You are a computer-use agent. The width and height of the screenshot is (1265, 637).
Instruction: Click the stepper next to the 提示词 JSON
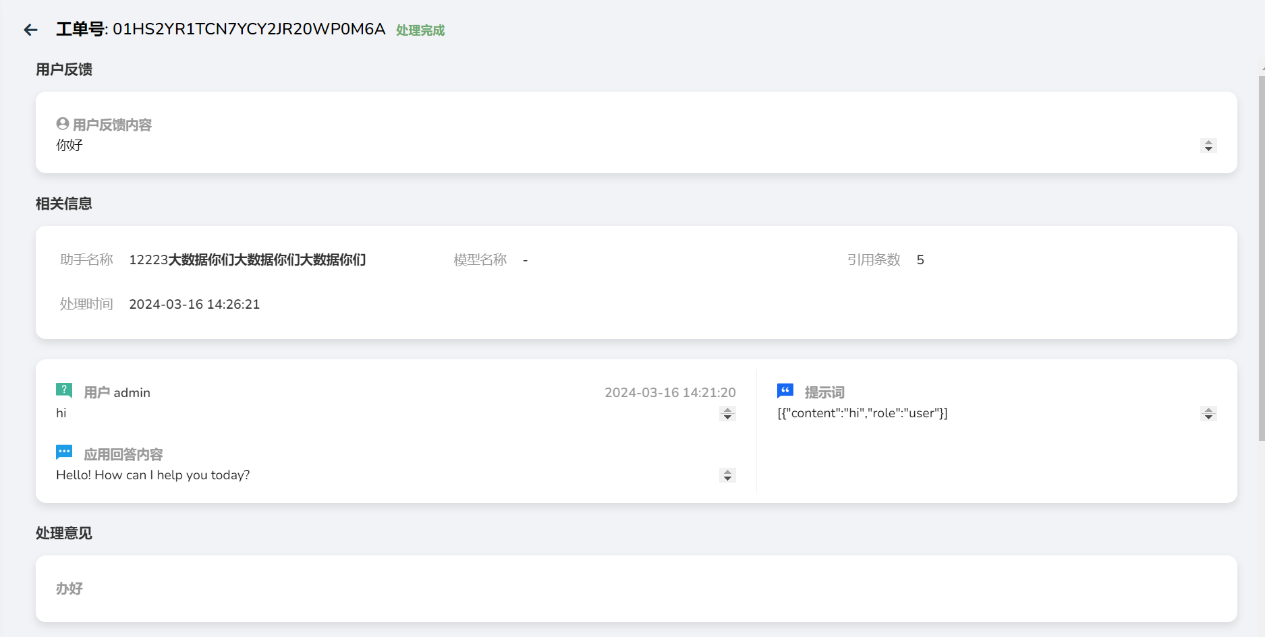1208,414
